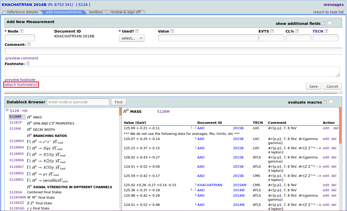
Task: Open the Used? select dropdown
Action: click(x=132, y=38)
